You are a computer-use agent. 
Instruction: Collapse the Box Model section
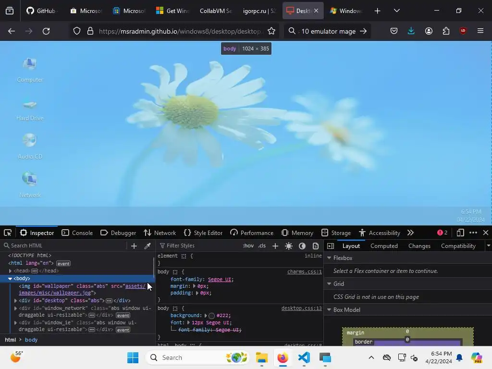329,310
